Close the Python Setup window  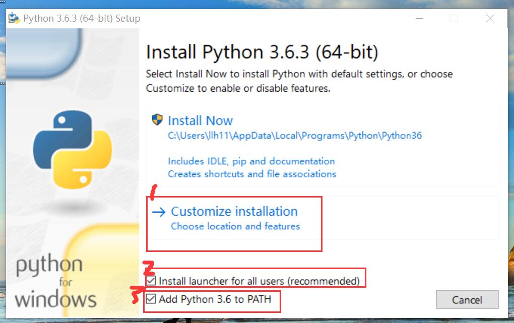click(x=490, y=18)
